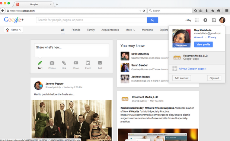Switch to the Friends tab
Screen dimensions: 230x141
click(76, 30)
